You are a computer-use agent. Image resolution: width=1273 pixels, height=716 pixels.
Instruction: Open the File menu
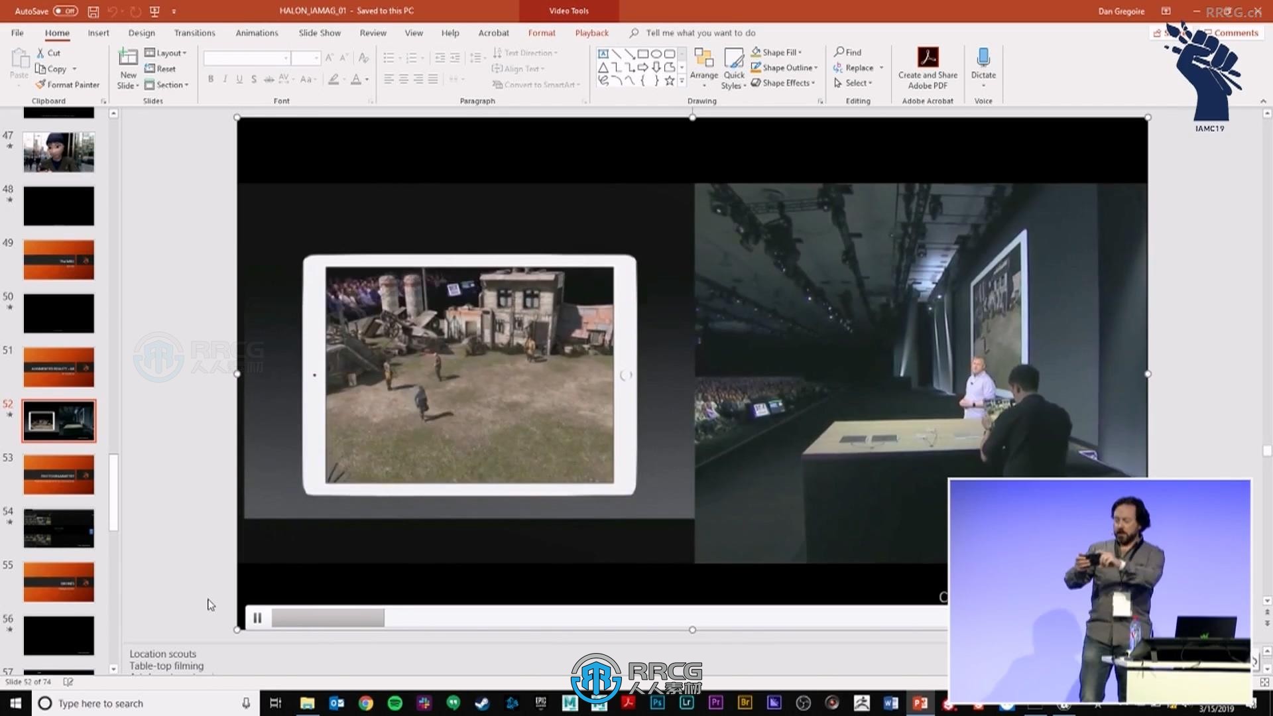(x=17, y=32)
